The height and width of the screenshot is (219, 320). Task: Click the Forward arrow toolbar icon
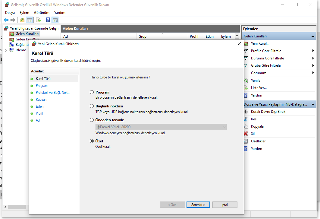tap(13, 20)
